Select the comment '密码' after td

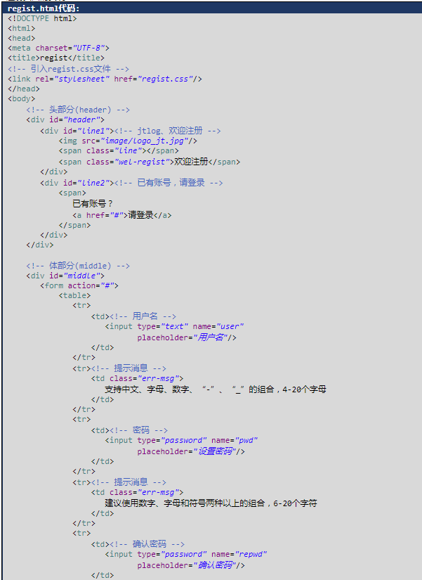point(138,430)
